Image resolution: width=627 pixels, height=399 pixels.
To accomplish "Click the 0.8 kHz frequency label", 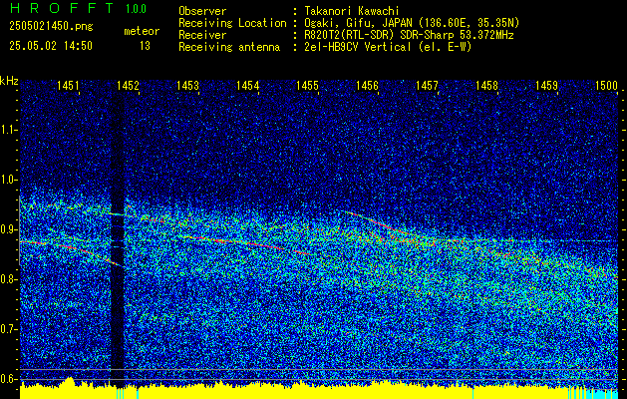I will pos(8,279).
